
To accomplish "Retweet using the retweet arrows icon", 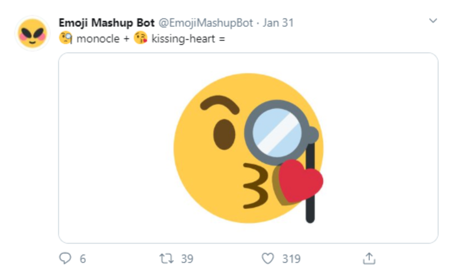I will pos(167,258).
